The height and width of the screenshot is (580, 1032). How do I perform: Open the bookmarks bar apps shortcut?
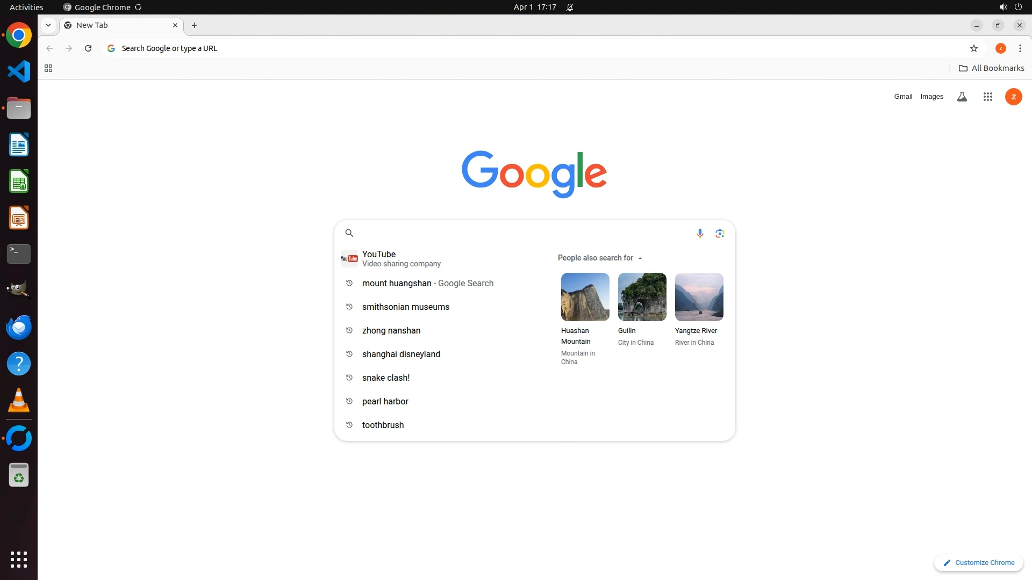pos(48,68)
